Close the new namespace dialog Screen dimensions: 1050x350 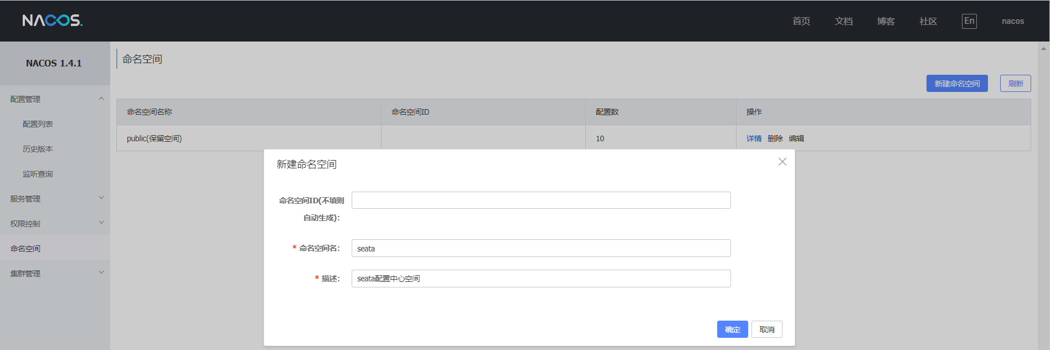pyautogui.click(x=782, y=162)
